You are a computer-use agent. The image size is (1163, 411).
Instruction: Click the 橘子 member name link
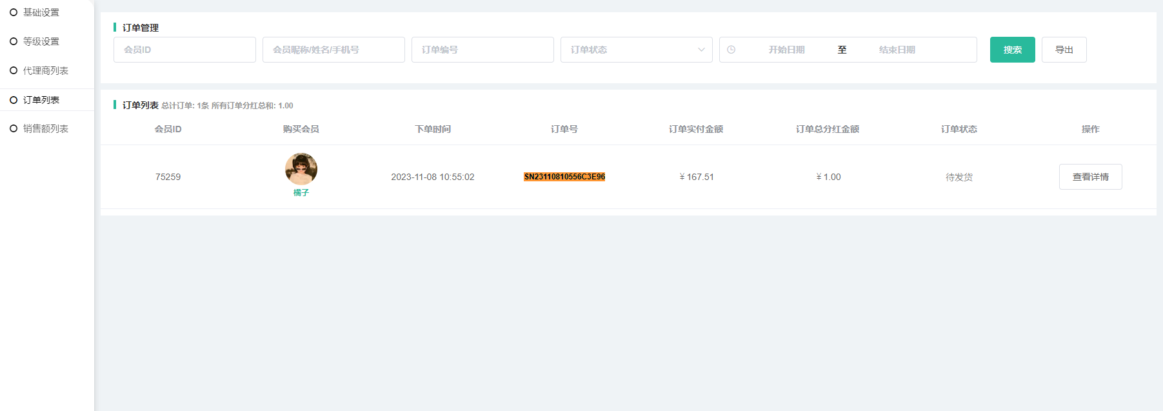(x=301, y=193)
